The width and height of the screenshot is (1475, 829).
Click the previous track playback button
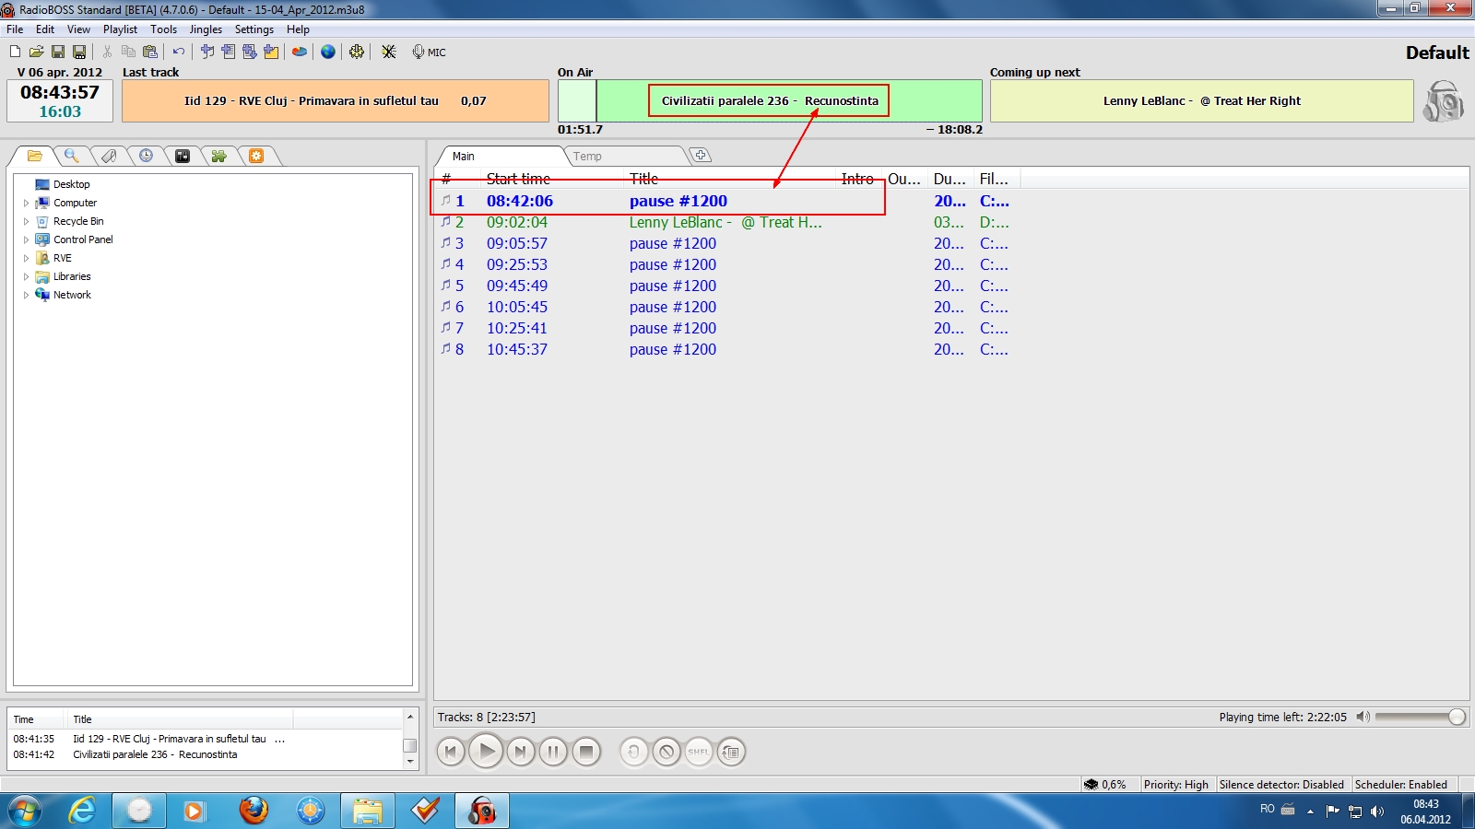pos(451,752)
